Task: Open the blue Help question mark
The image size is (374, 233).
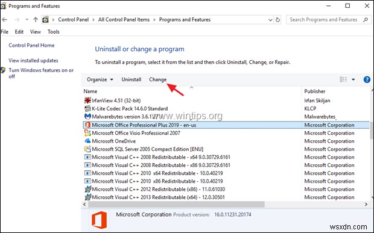Action: coord(367,79)
